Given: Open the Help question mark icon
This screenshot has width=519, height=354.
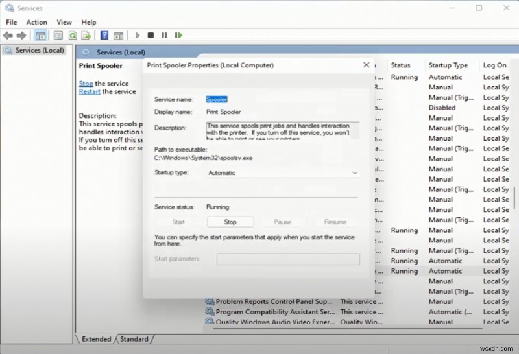Looking at the screenshot, I should [x=104, y=35].
